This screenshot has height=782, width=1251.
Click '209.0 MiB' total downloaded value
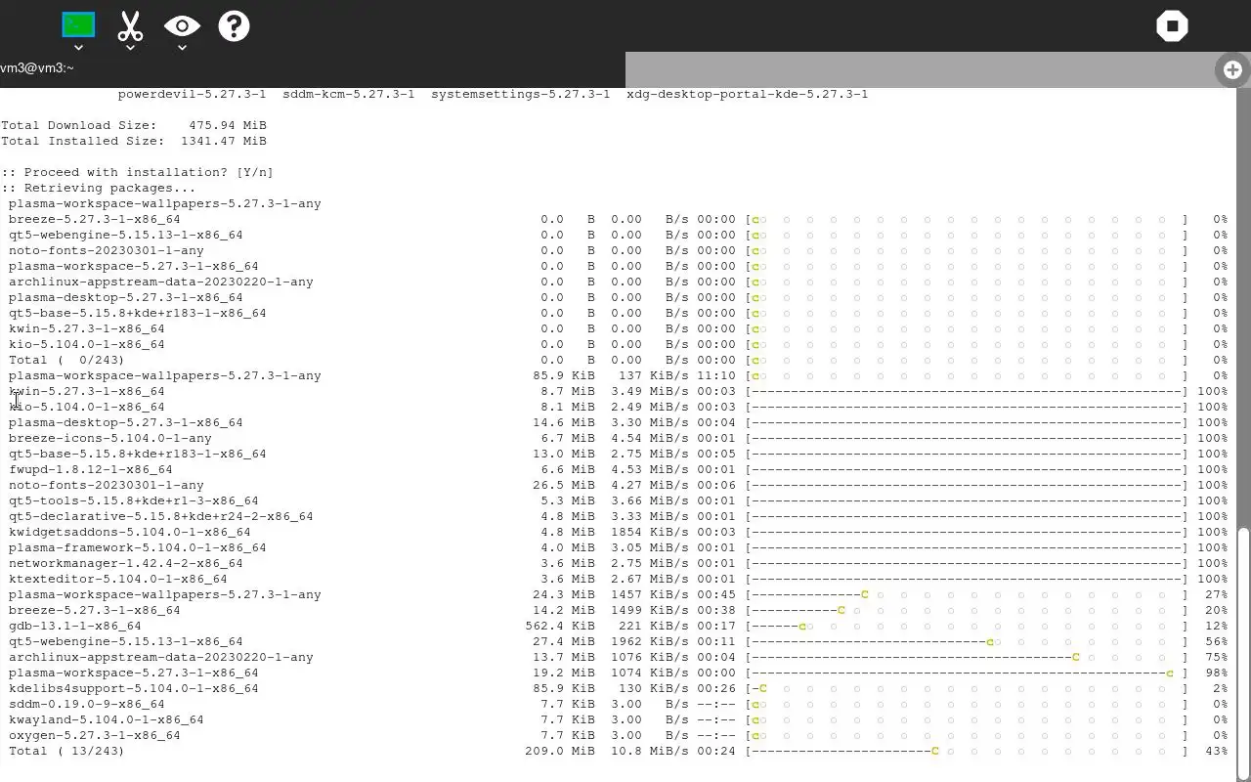[x=560, y=751]
